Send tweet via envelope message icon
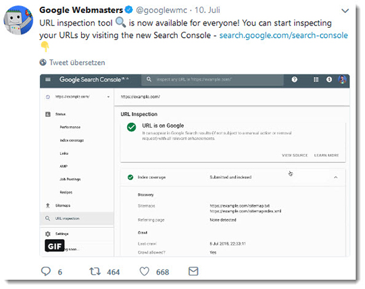This screenshot has width=365, height=289. tap(193, 271)
